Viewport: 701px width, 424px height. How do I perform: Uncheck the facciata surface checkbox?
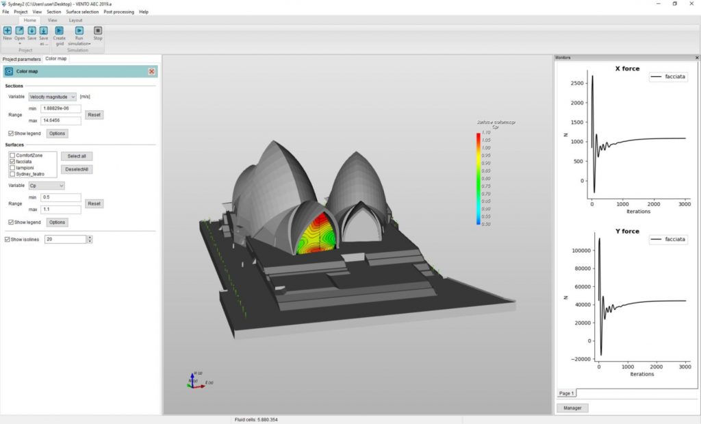coord(12,162)
